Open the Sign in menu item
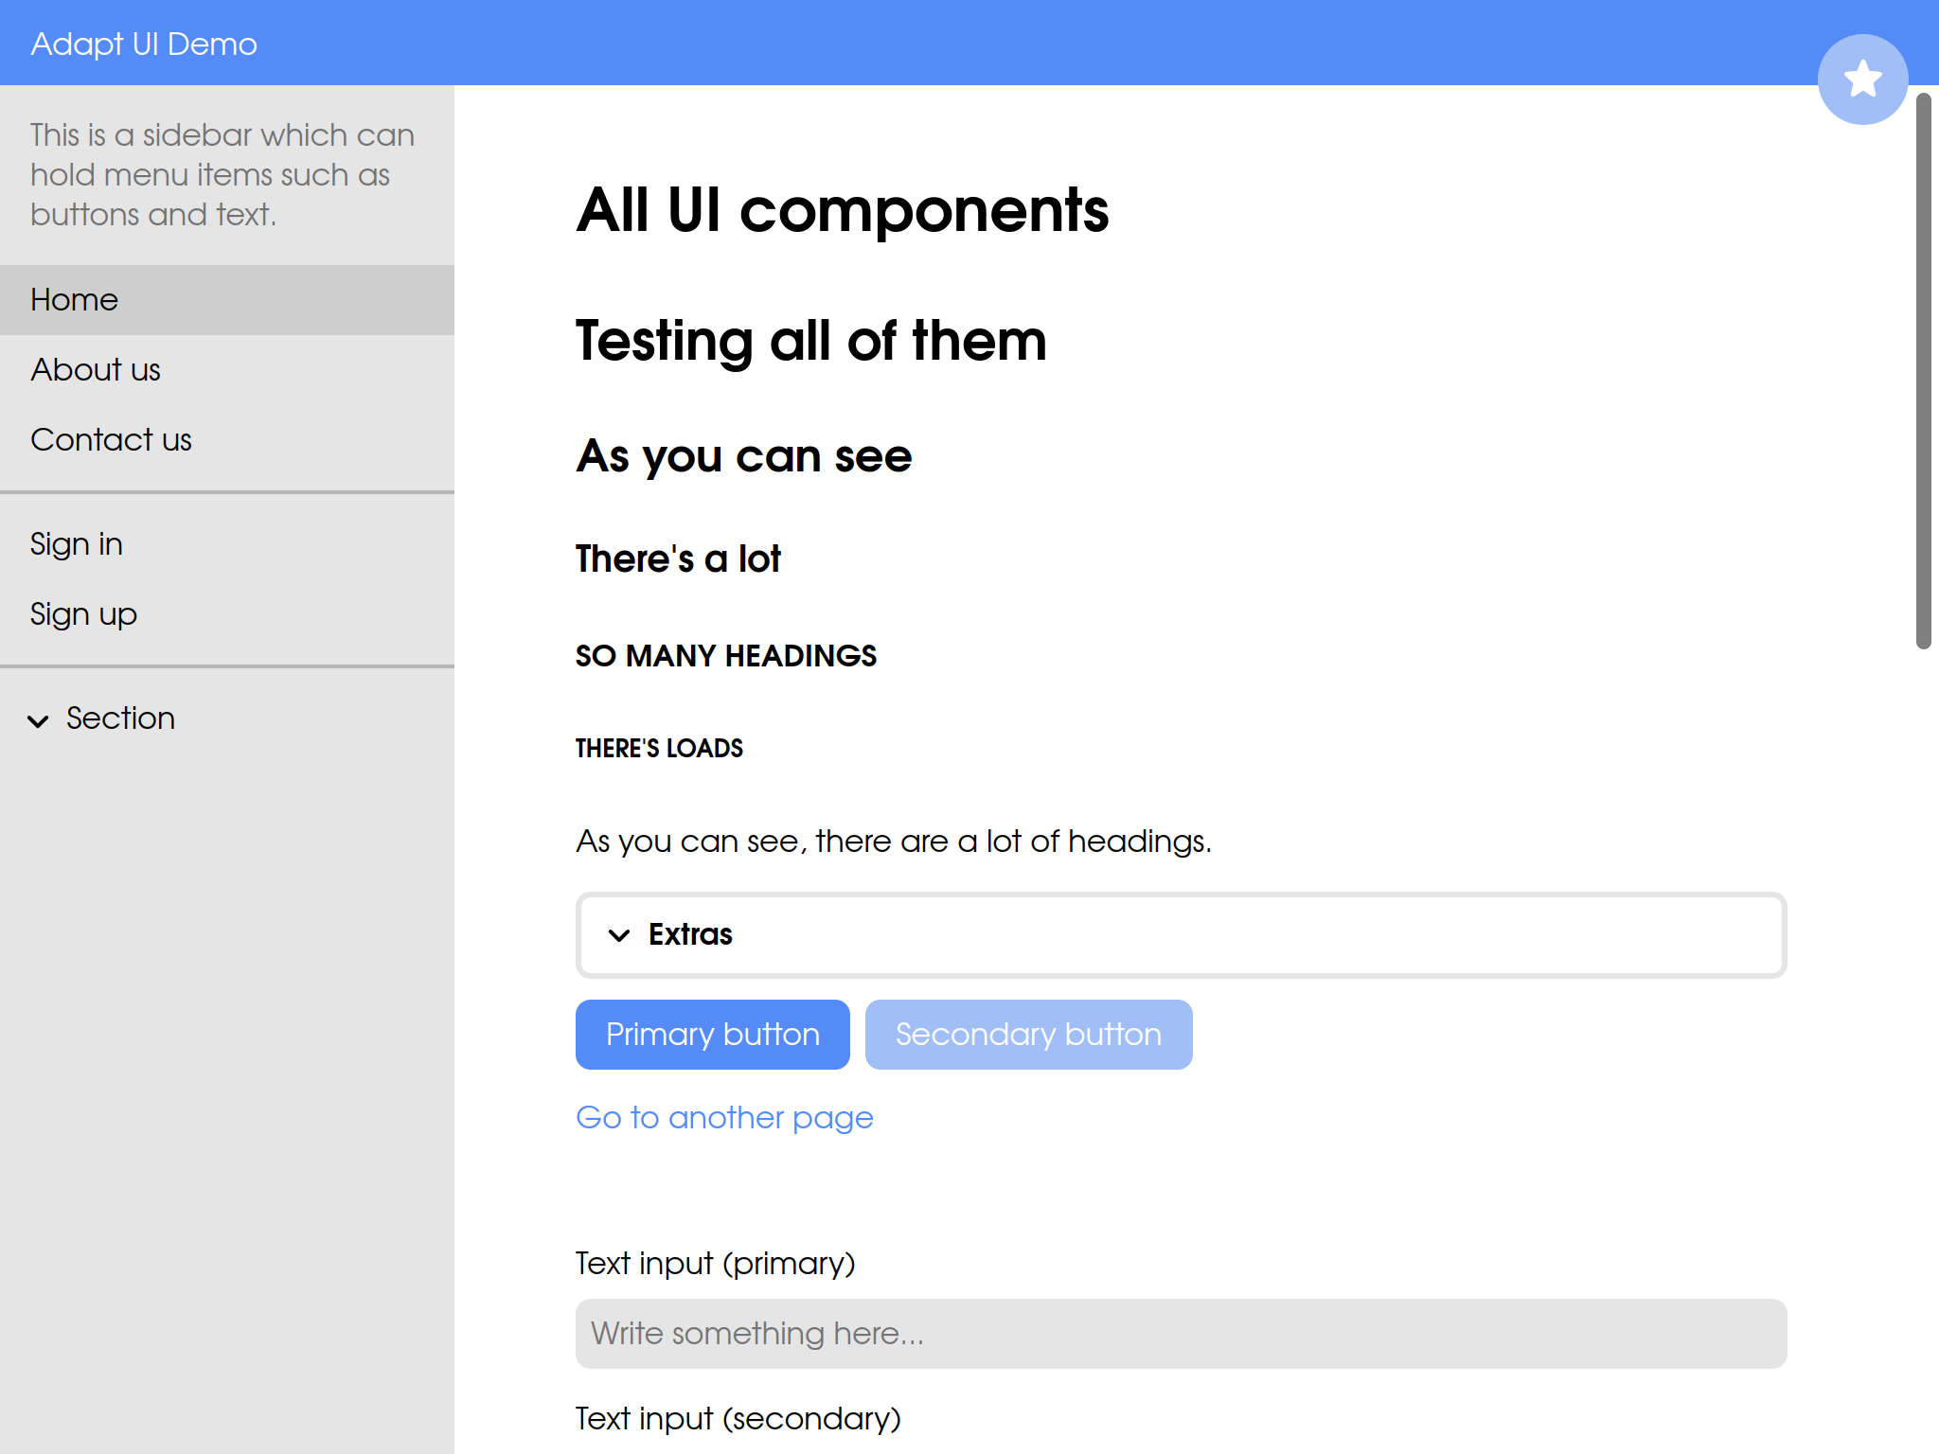1939x1454 pixels. 77,544
